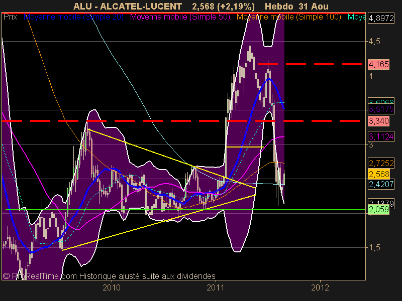Click the orange 2,7252 price tag
Viewport: 402px width, 301px height.
click(381, 163)
